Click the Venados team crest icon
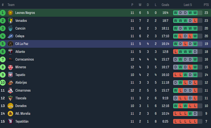 click(x=11, y=20)
